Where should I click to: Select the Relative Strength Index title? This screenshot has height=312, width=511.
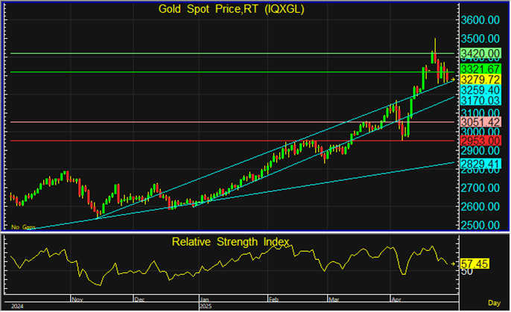(230, 241)
